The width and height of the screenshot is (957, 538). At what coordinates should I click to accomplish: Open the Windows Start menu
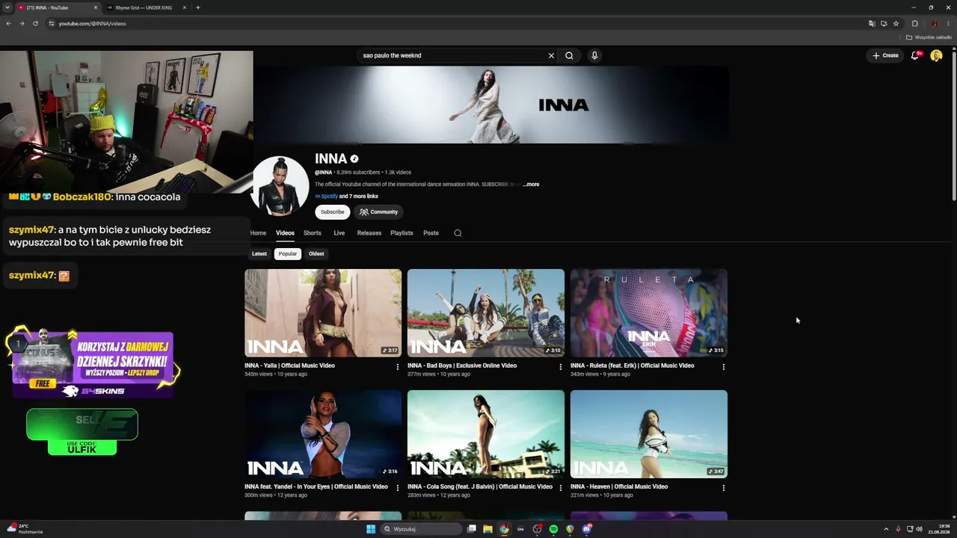pos(371,529)
